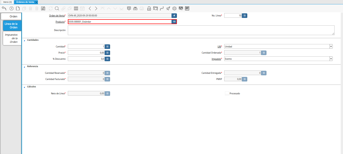Focus the No. Línea input field
The height and width of the screenshot is (154, 343).
click(233, 16)
